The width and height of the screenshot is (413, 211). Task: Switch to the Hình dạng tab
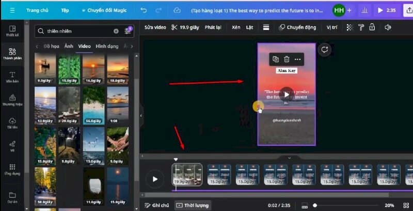click(107, 46)
